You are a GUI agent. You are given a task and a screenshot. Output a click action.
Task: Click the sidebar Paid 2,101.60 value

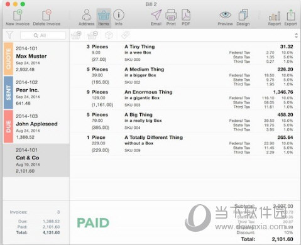coord(52,227)
